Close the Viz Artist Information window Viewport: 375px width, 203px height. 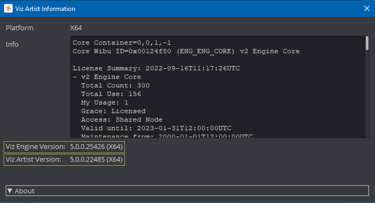tap(367, 8)
